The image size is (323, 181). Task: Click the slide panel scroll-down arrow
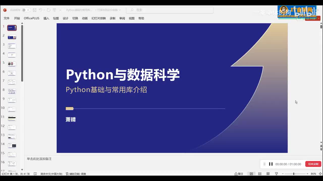22,170
